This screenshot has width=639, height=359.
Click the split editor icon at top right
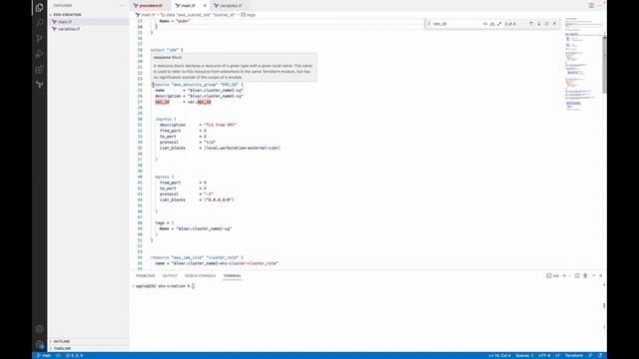pos(591,5)
